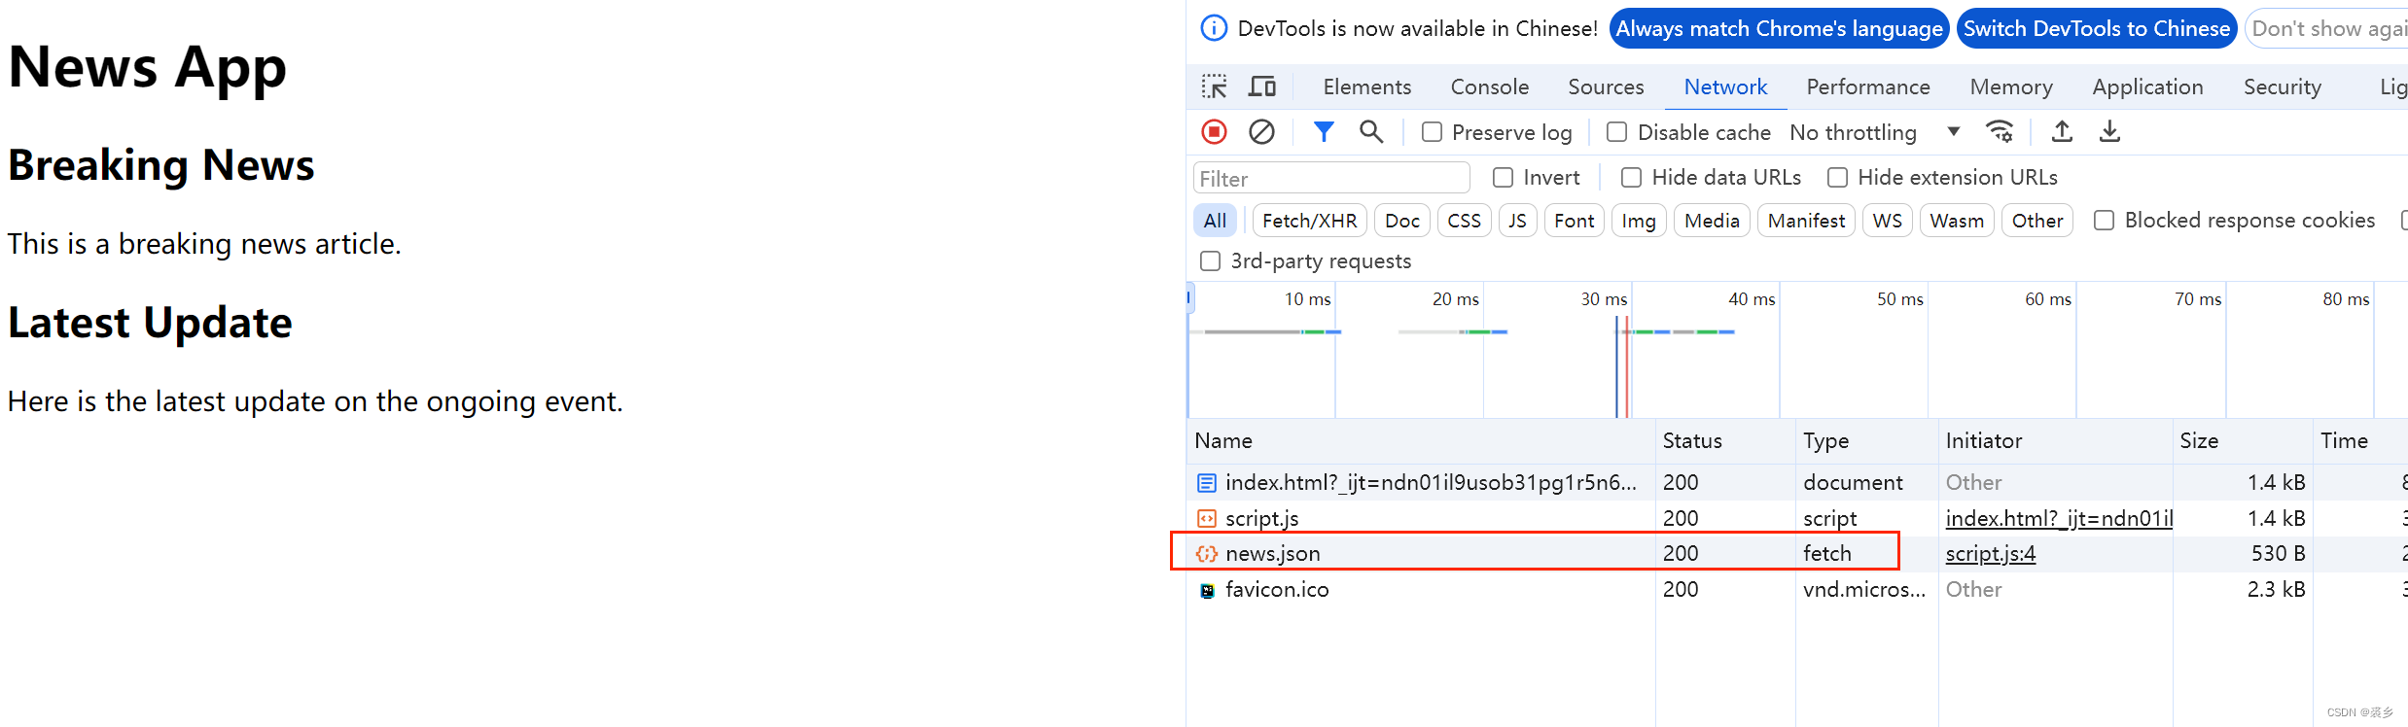
Task: Sort by Status column header
Action: (x=1725, y=441)
